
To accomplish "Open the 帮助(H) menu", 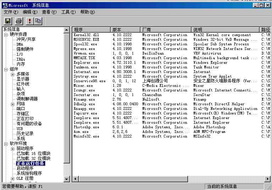I will [88, 12].
